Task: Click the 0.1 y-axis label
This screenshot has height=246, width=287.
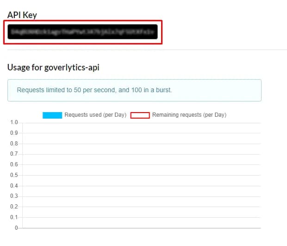Action: 14,217
